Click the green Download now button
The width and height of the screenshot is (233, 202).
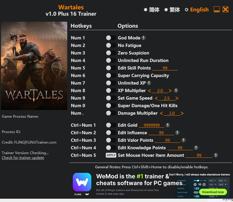213,192
